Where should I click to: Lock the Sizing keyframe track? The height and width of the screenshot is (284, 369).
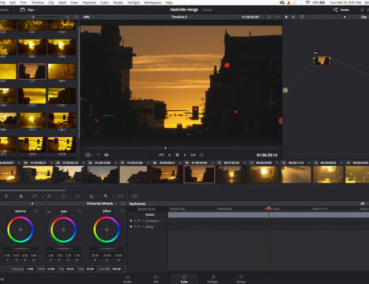pyautogui.click(x=135, y=226)
